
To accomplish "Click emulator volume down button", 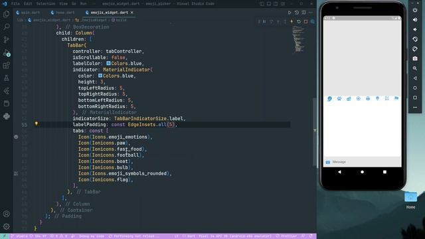I will point(415,29).
